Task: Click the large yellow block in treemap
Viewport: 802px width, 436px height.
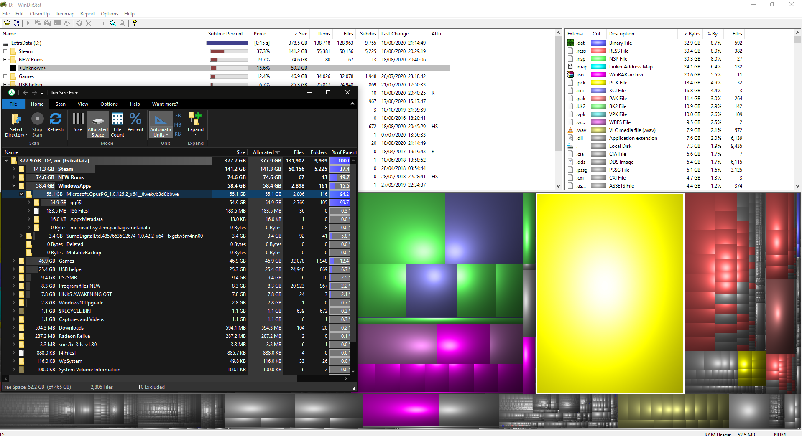Action: tap(610, 293)
